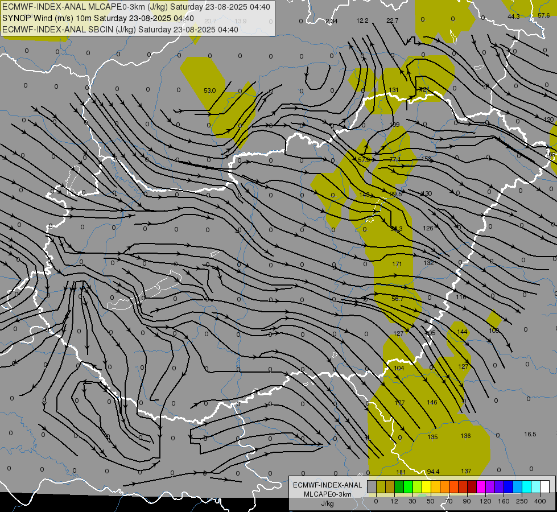Click the gray swatch in the legend
The image size is (557, 512).
[372, 486]
